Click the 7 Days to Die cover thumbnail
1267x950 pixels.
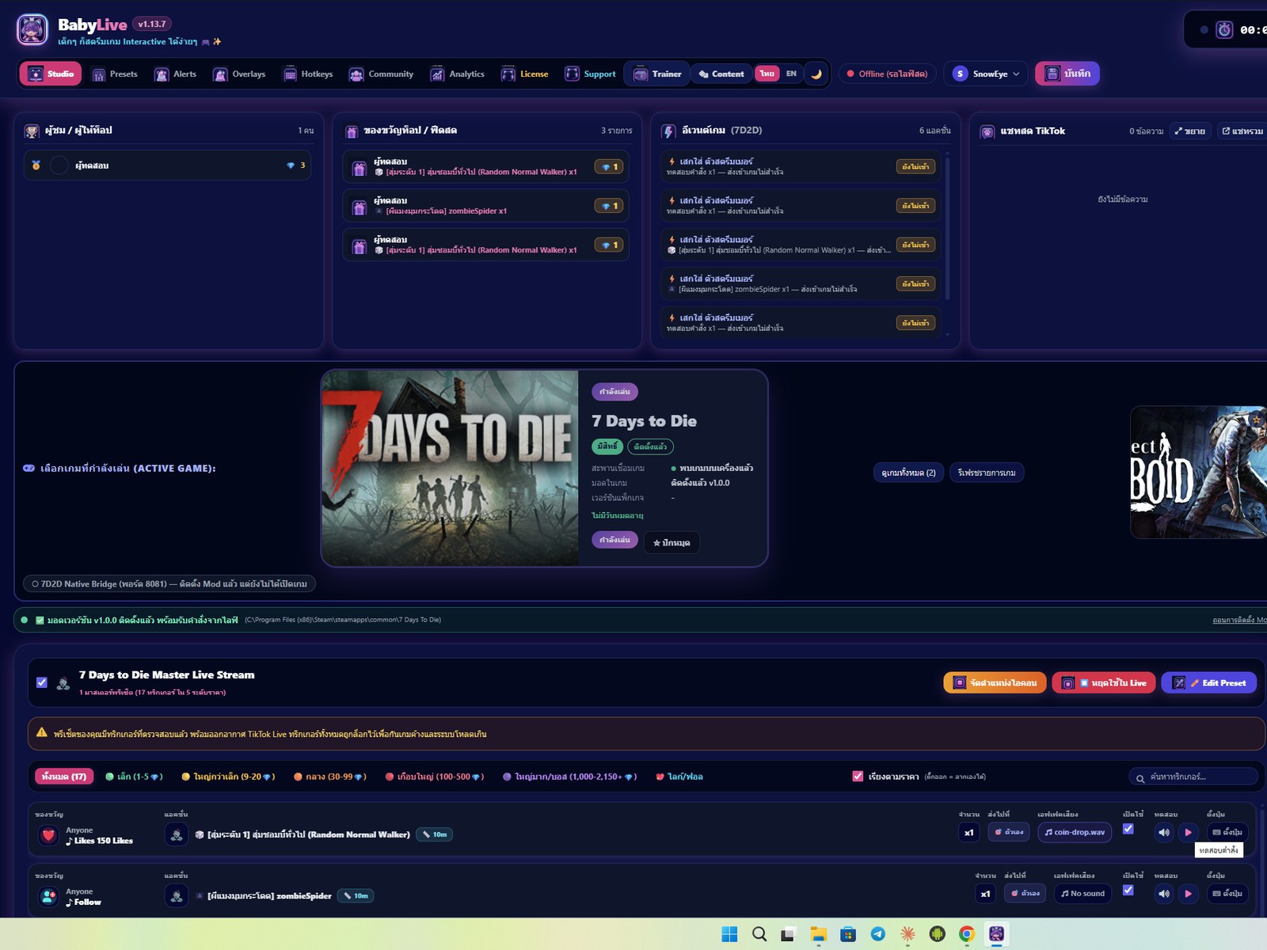451,468
